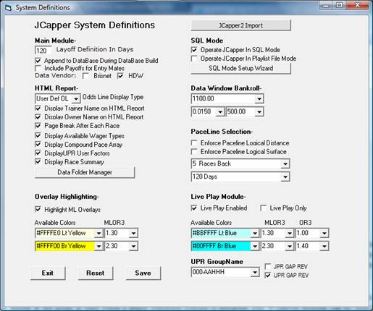This screenshot has height=311, width=373.
Task: Toggle Display Available Wager Types
Action: coord(38,135)
